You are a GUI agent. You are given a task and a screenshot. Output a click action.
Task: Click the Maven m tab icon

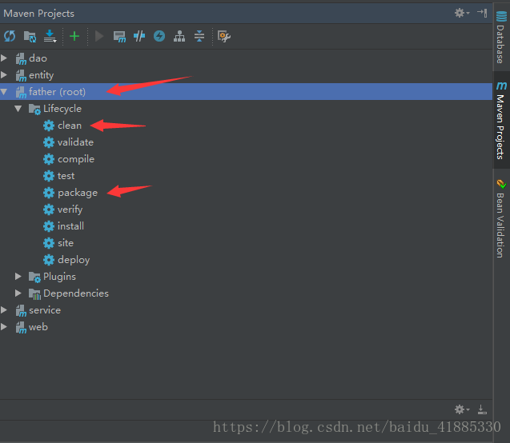[501, 86]
